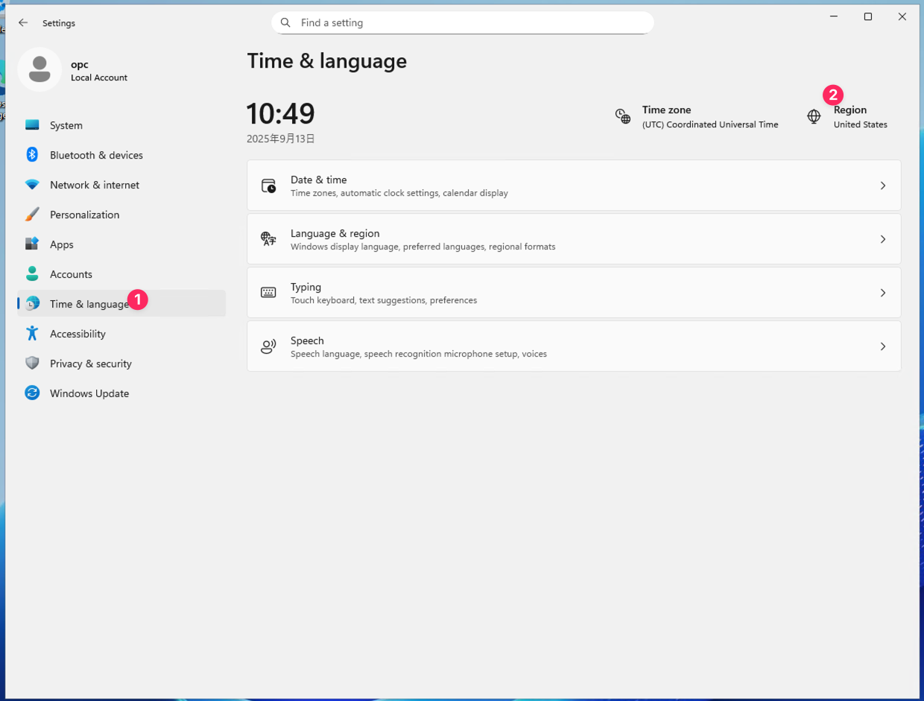This screenshot has height=701, width=924.
Task: Click the Region globe icon
Action: point(814,116)
